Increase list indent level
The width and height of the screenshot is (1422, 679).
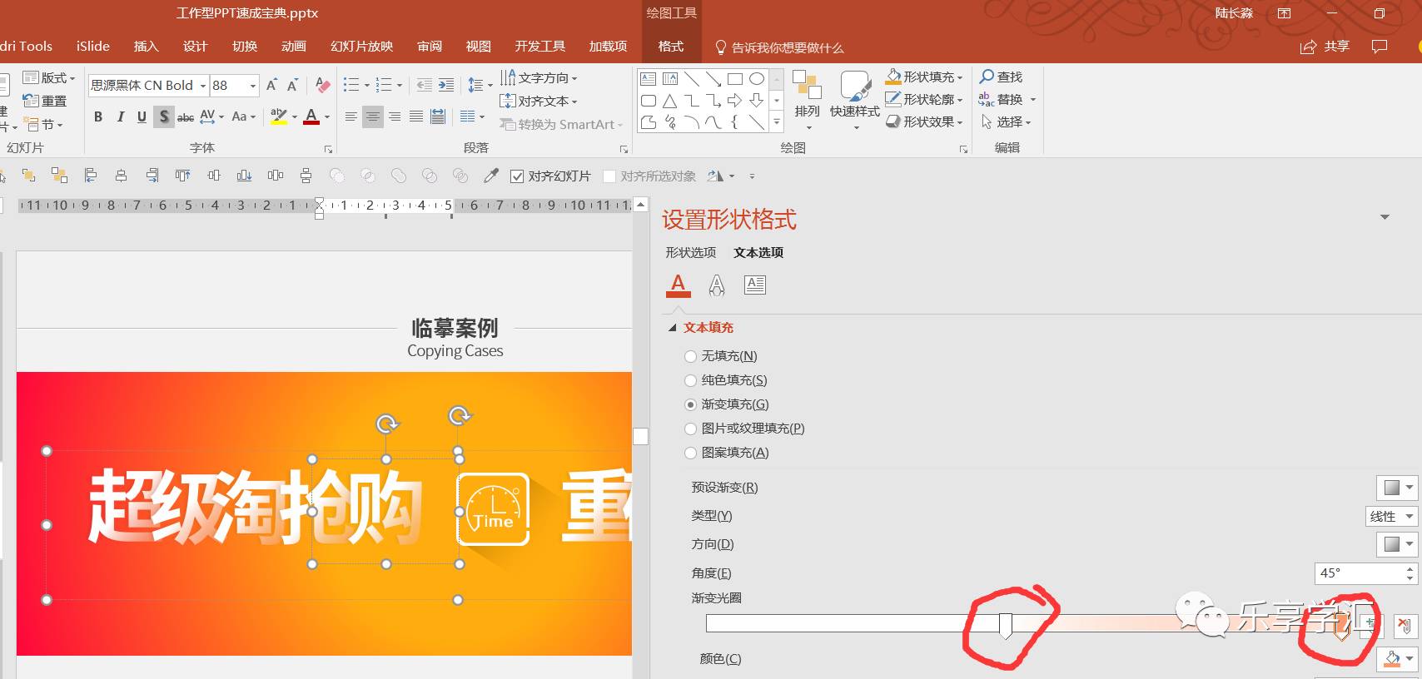point(446,85)
